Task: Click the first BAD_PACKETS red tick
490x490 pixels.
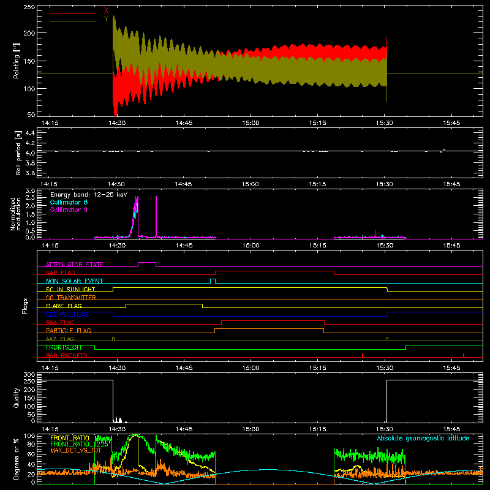Action: 363,355
